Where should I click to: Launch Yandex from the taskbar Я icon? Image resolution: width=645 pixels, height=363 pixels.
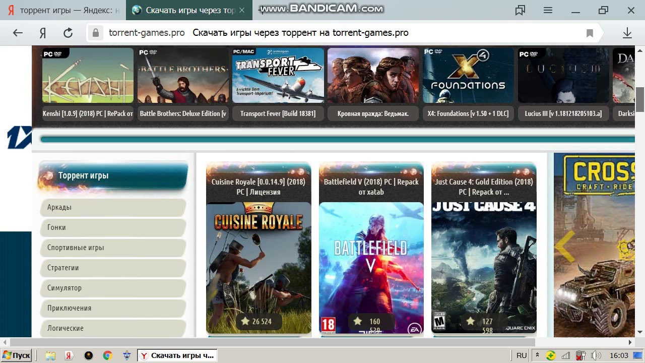[x=70, y=355]
